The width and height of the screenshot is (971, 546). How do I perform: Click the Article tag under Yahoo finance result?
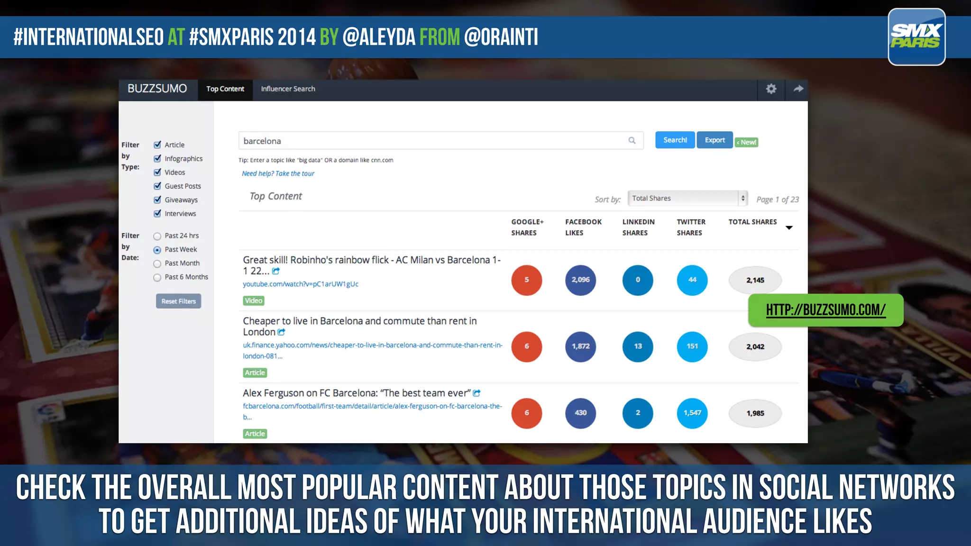click(x=255, y=373)
